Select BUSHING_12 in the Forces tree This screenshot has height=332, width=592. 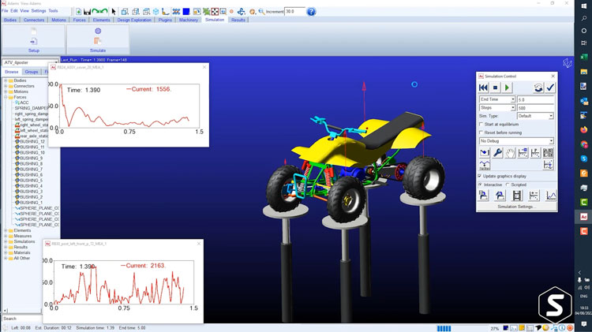pyautogui.click(x=31, y=141)
